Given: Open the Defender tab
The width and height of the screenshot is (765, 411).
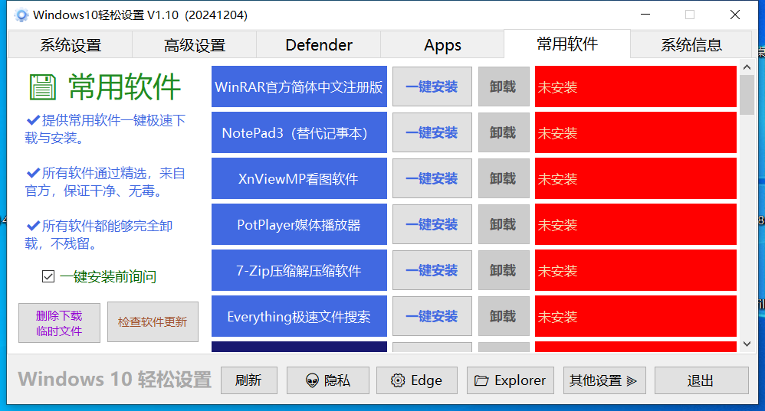Looking at the screenshot, I should (319, 45).
